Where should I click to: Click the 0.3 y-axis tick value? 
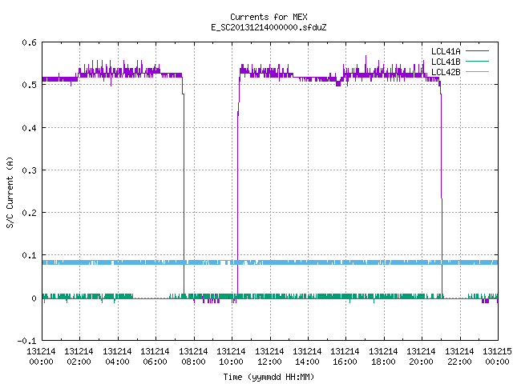click(x=29, y=170)
